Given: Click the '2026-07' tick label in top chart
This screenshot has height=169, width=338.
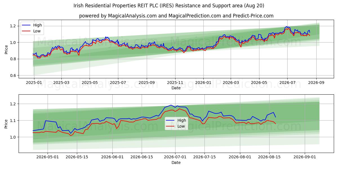Looking at the screenshot, I should pyautogui.click(x=287, y=83).
